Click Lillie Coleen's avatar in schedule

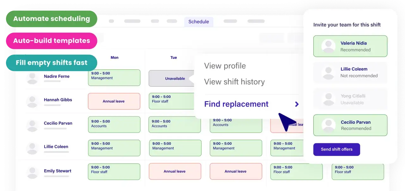pyautogui.click(x=32, y=149)
